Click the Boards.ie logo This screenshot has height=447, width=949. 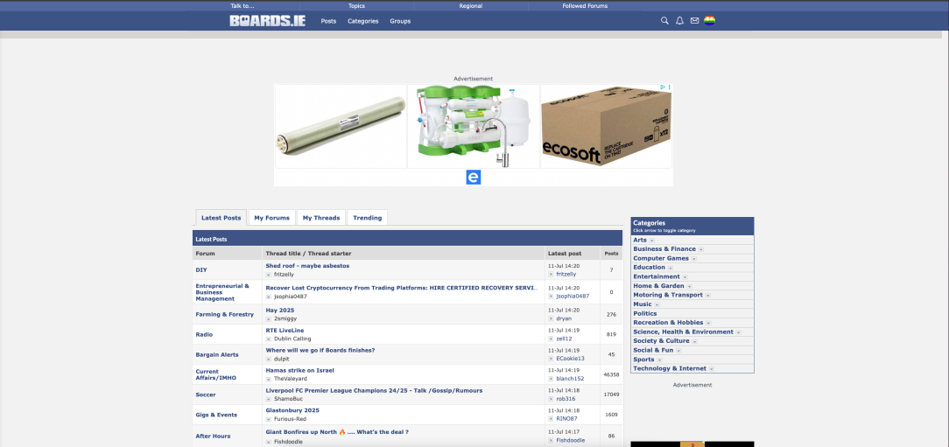(268, 21)
